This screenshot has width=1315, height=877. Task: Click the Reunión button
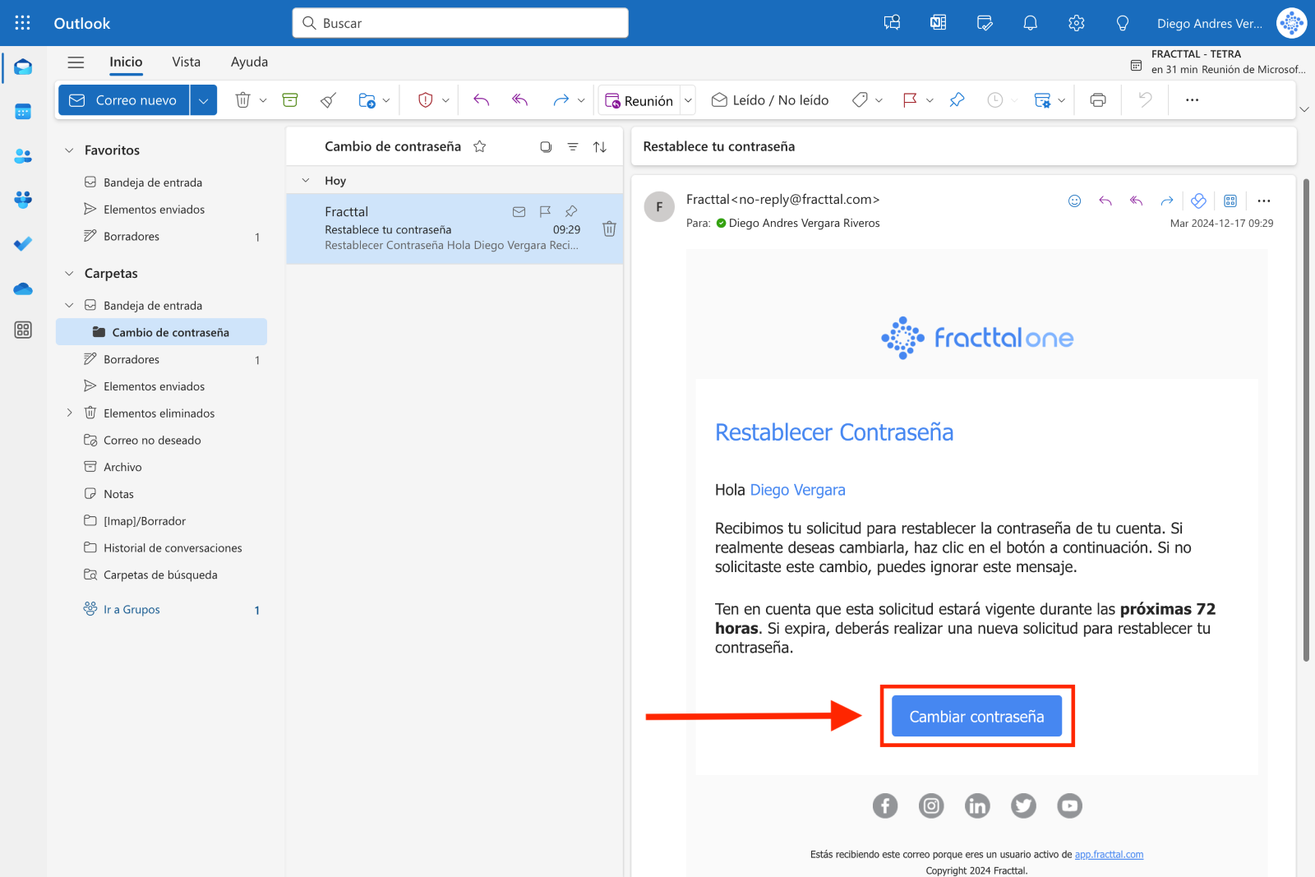[639, 100]
